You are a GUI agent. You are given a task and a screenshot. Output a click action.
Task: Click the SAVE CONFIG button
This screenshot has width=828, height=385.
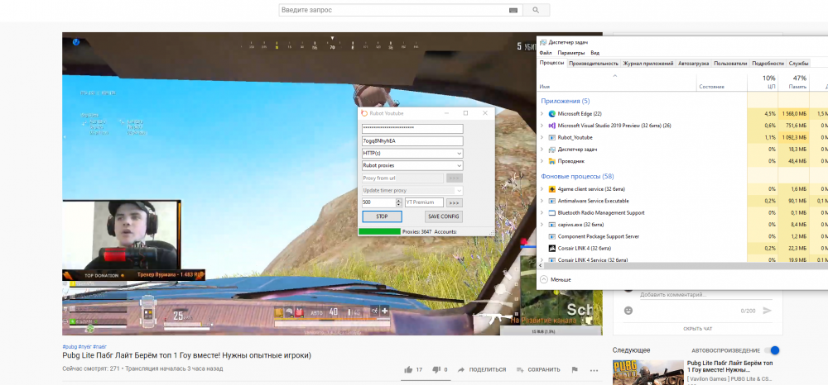[x=443, y=216]
